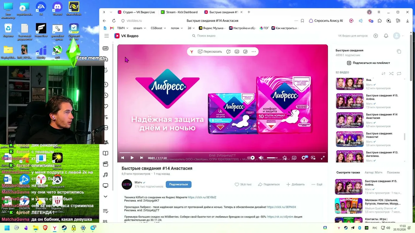
Task: Turn on subtitles in the player
Action: pos(294,158)
